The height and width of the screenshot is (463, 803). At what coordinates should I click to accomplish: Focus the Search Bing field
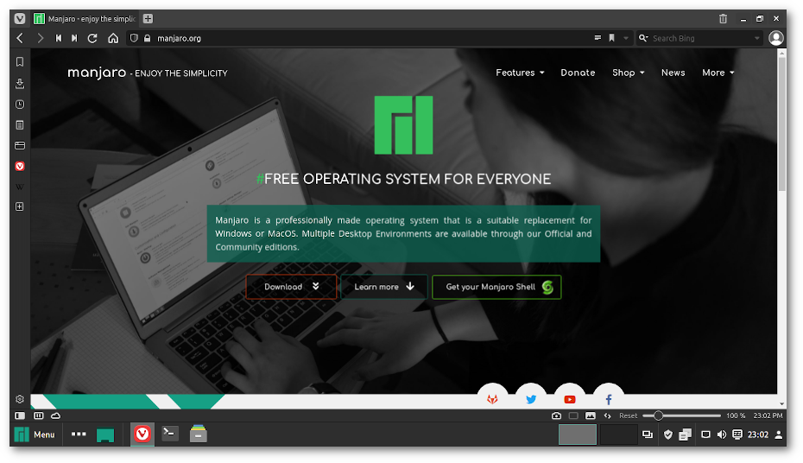pos(700,38)
